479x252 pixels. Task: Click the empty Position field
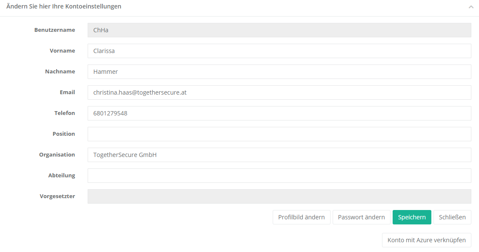279,134
